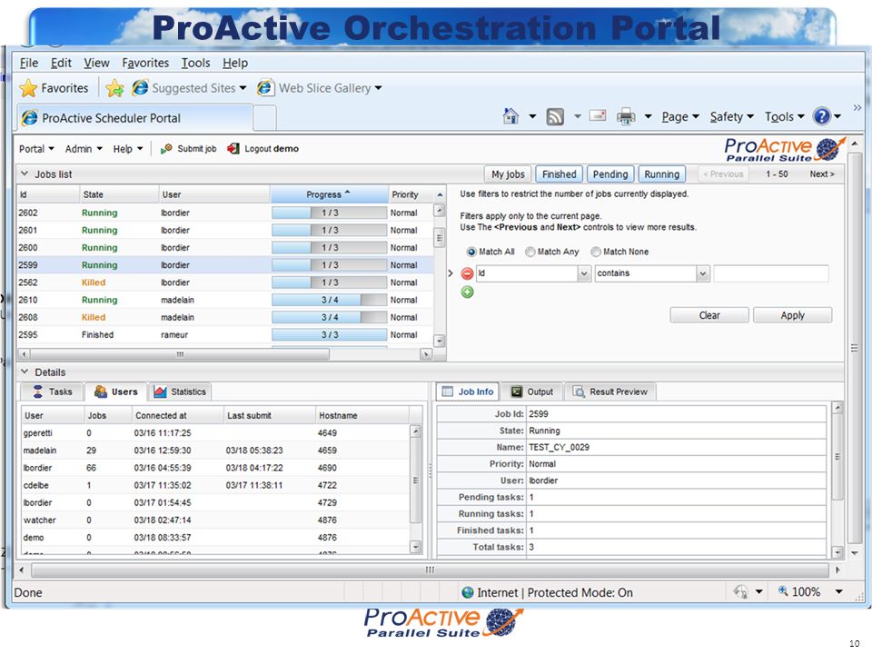The height and width of the screenshot is (654, 872).
Task: Open the portal Help dropdown menu
Action: pyautogui.click(x=128, y=148)
